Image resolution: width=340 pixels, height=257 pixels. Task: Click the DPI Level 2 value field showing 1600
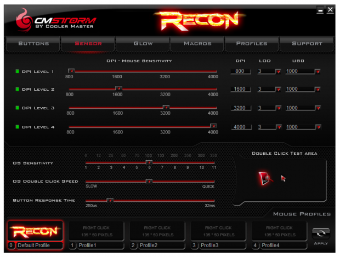click(241, 89)
